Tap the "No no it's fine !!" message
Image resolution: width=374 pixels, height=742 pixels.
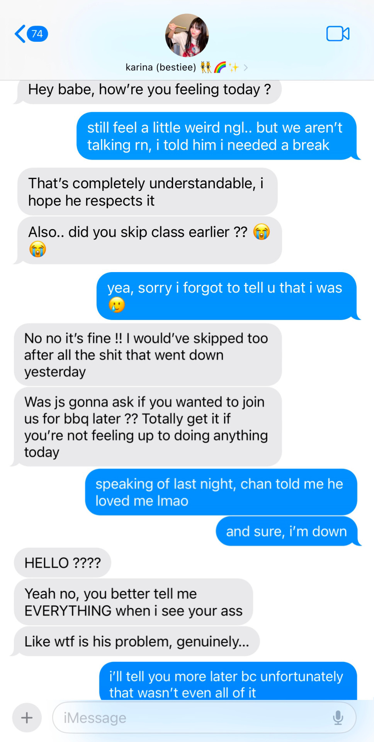[x=148, y=355]
